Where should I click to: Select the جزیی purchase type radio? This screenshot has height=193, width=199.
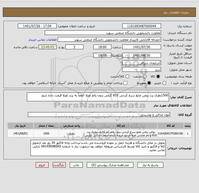pos(164,83)
